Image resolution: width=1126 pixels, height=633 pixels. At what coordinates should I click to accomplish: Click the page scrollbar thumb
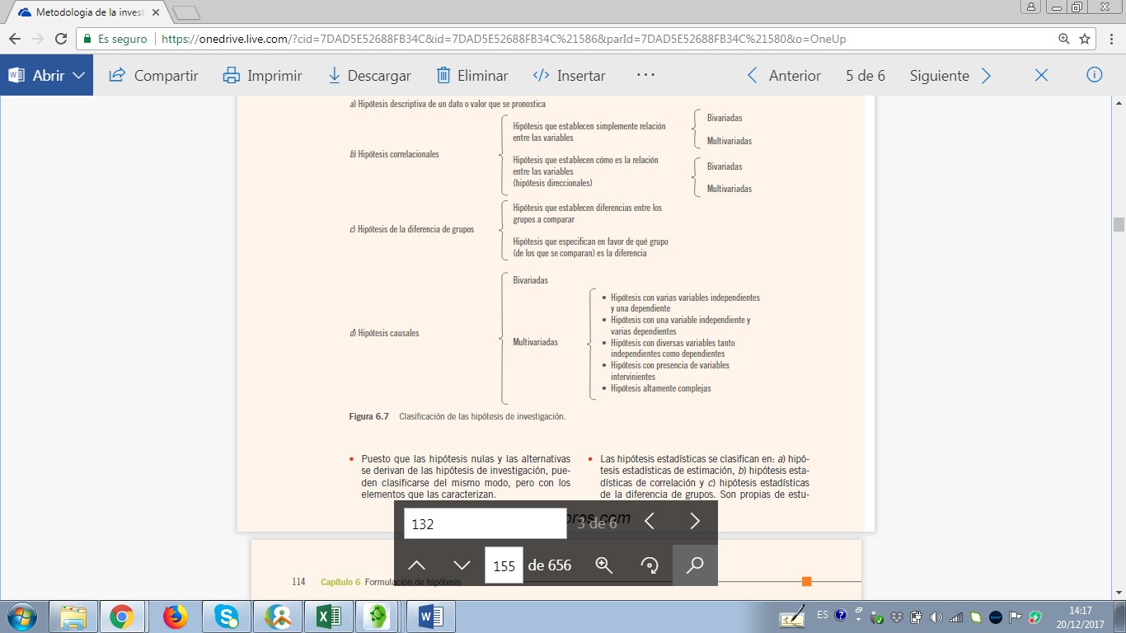point(1119,225)
